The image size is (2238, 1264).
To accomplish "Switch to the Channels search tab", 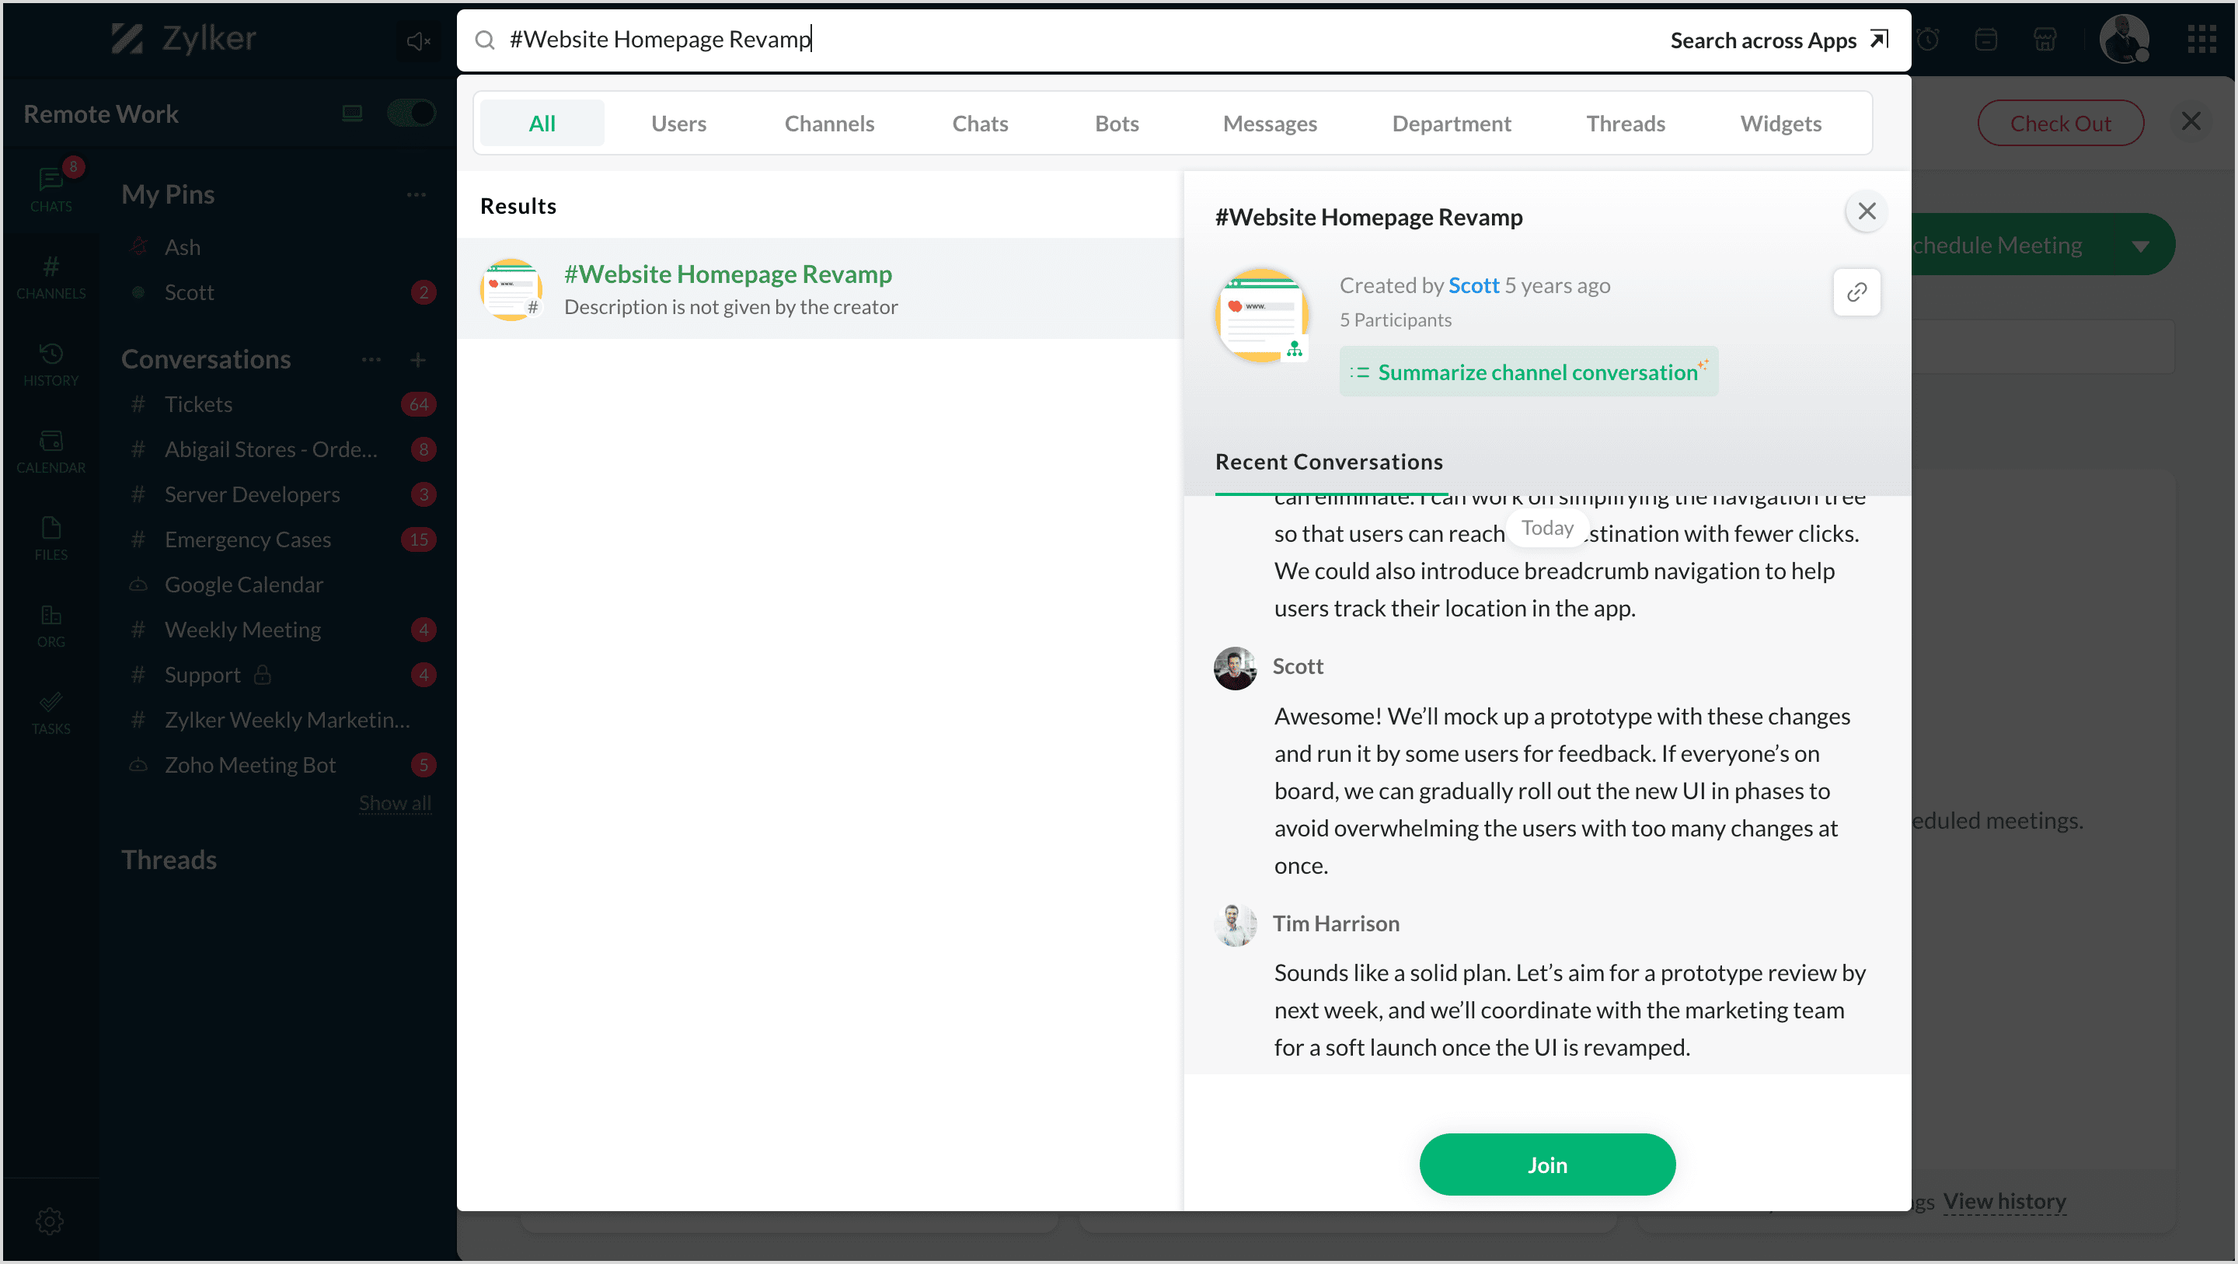I will [829, 124].
